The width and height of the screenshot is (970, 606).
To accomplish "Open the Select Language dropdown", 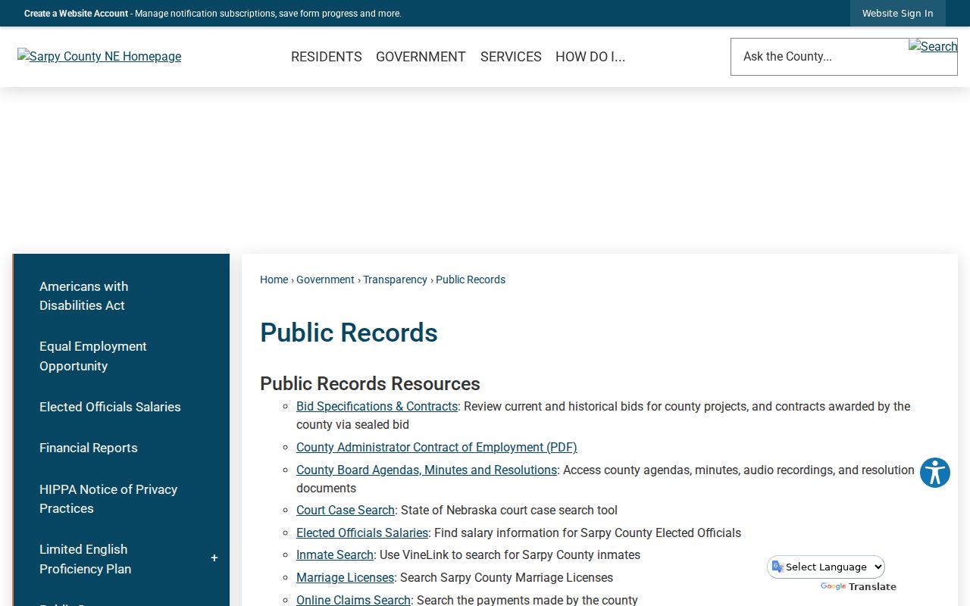I will click(x=826, y=567).
